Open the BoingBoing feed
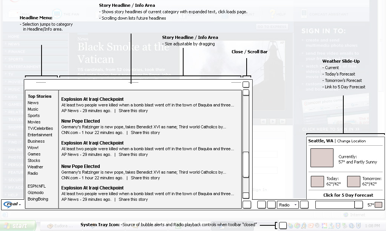The height and width of the screenshot is (231, 386). point(38,199)
